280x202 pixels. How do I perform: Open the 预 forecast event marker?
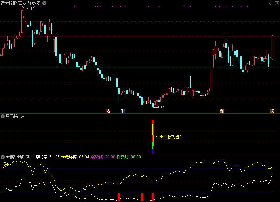coord(222,111)
